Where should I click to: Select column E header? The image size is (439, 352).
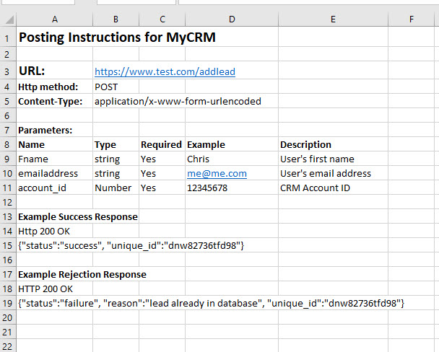click(x=333, y=19)
